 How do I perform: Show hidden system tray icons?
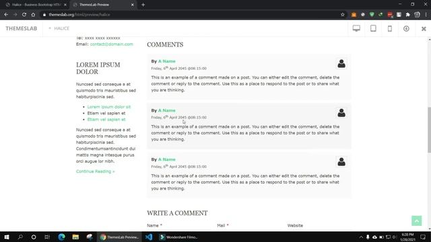tap(361, 237)
